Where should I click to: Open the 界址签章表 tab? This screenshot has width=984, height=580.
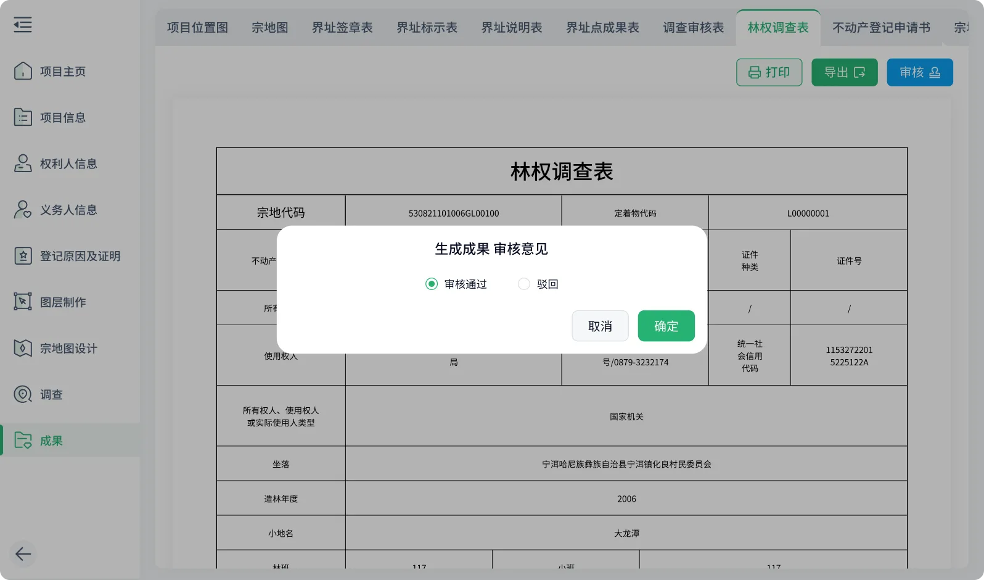click(x=342, y=28)
